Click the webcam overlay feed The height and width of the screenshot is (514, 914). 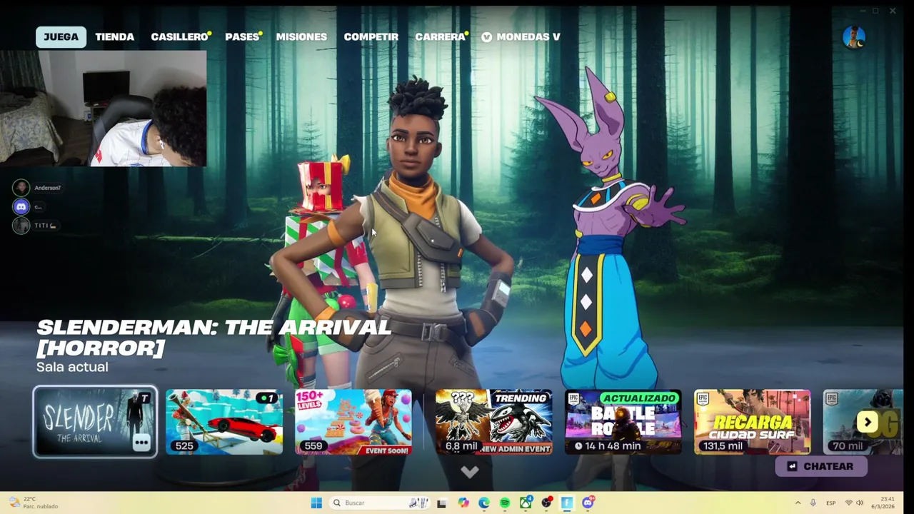click(x=103, y=108)
